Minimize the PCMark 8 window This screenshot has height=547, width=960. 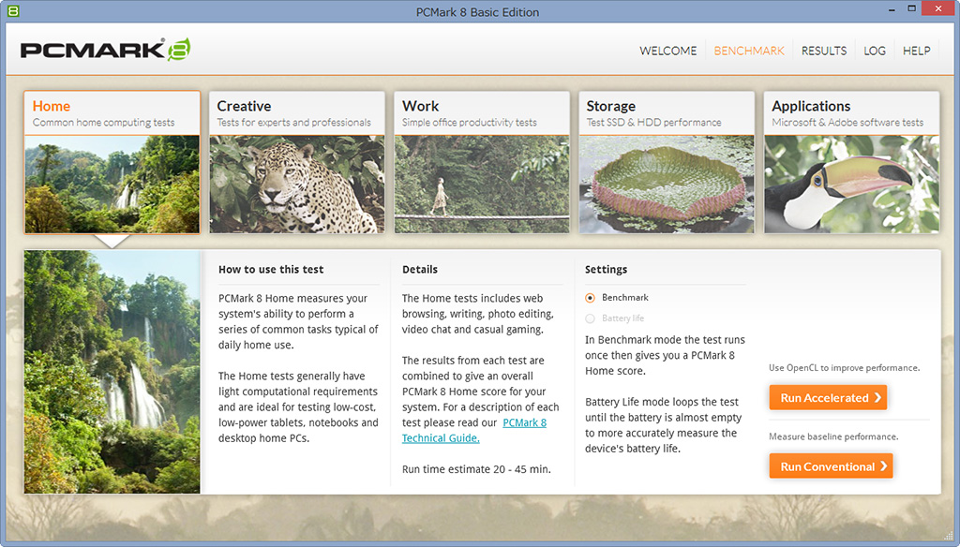pyautogui.click(x=892, y=9)
